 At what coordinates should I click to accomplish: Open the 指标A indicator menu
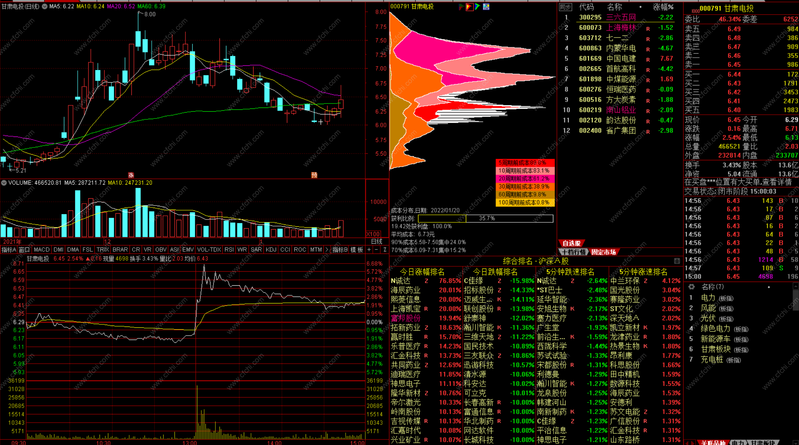8,250
